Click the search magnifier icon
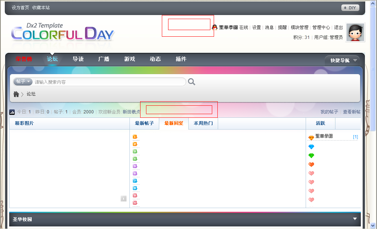This screenshot has width=377, height=229. click(191, 81)
